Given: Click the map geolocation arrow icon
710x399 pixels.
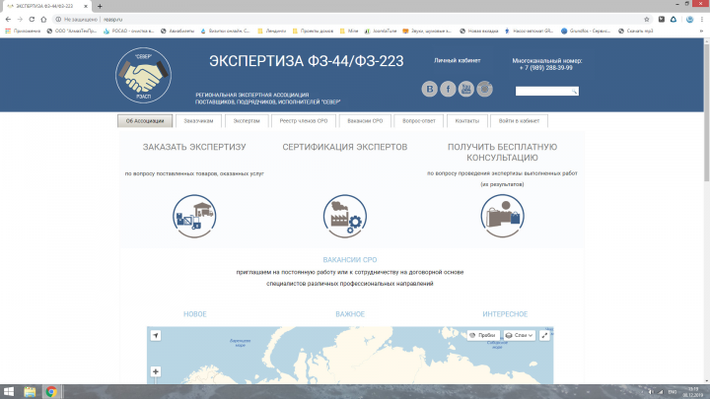Looking at the screenshot, I should click(x=156, y=335).
